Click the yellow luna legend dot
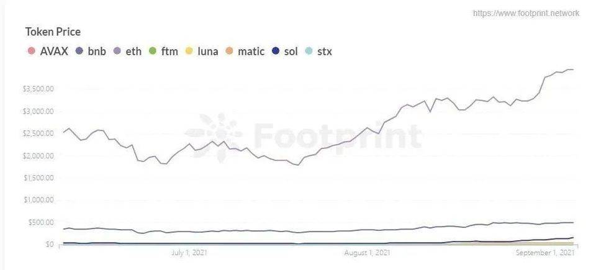This screenshot has height=270, width=596. pyautogui.click(x=189, y=51)
